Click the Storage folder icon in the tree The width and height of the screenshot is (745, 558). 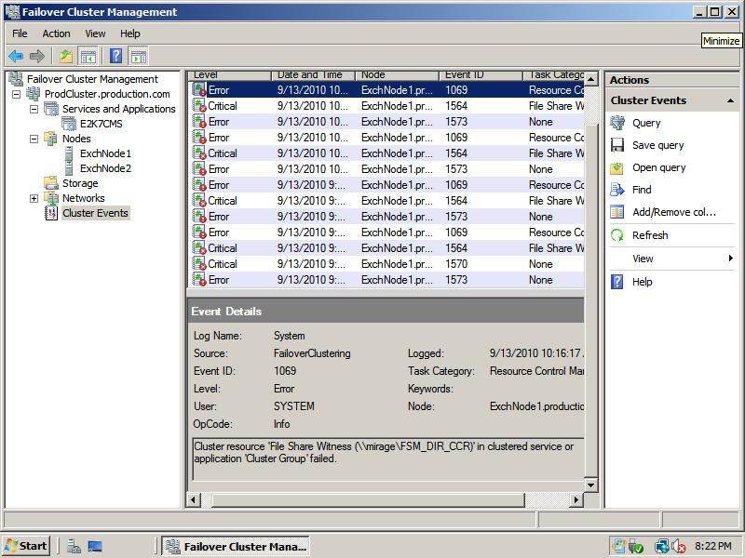click(x=51, y=182)
